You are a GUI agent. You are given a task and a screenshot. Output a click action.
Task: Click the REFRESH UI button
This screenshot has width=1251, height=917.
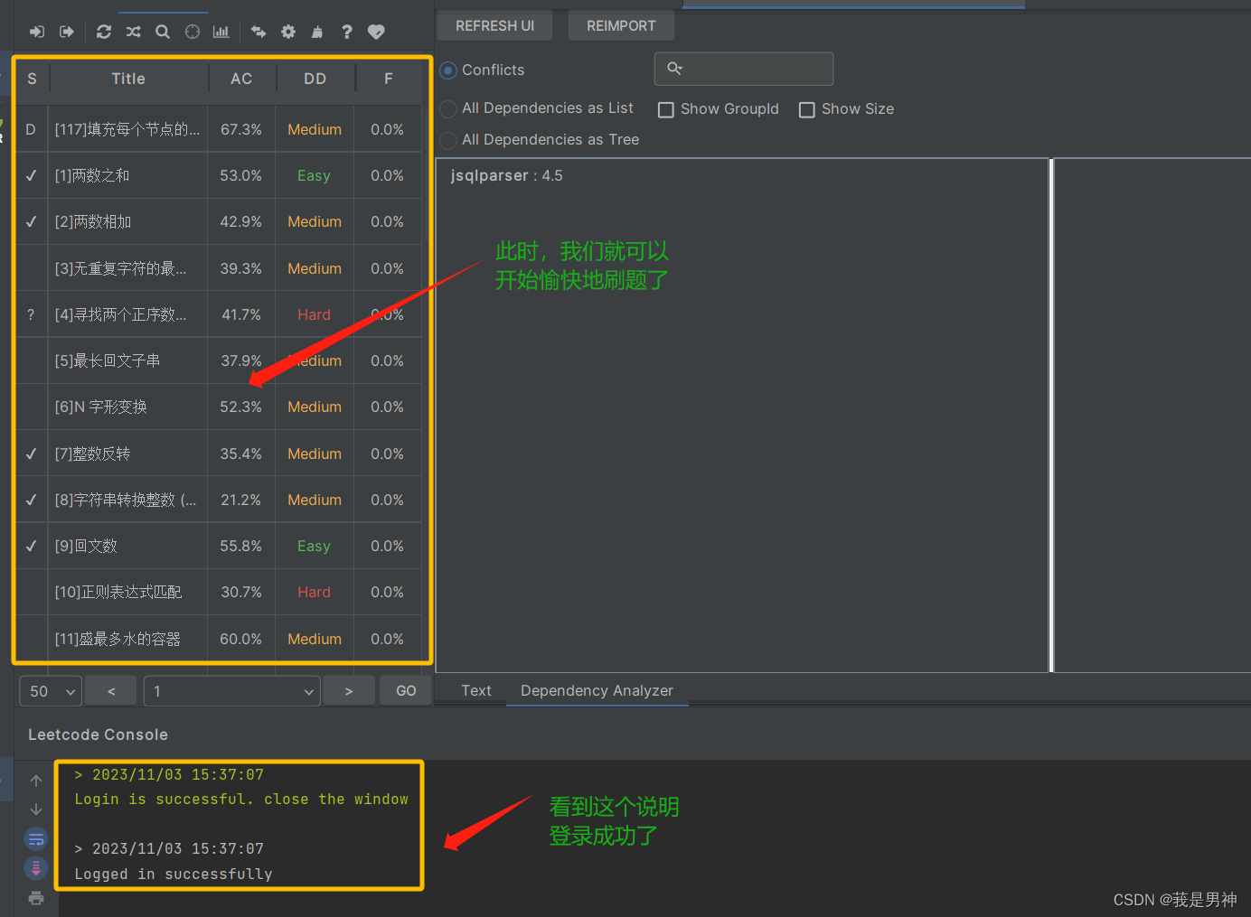pos(494,26)
